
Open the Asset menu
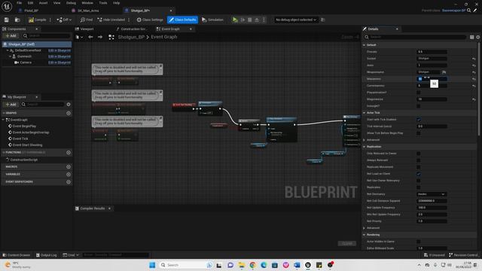[43, 3]
